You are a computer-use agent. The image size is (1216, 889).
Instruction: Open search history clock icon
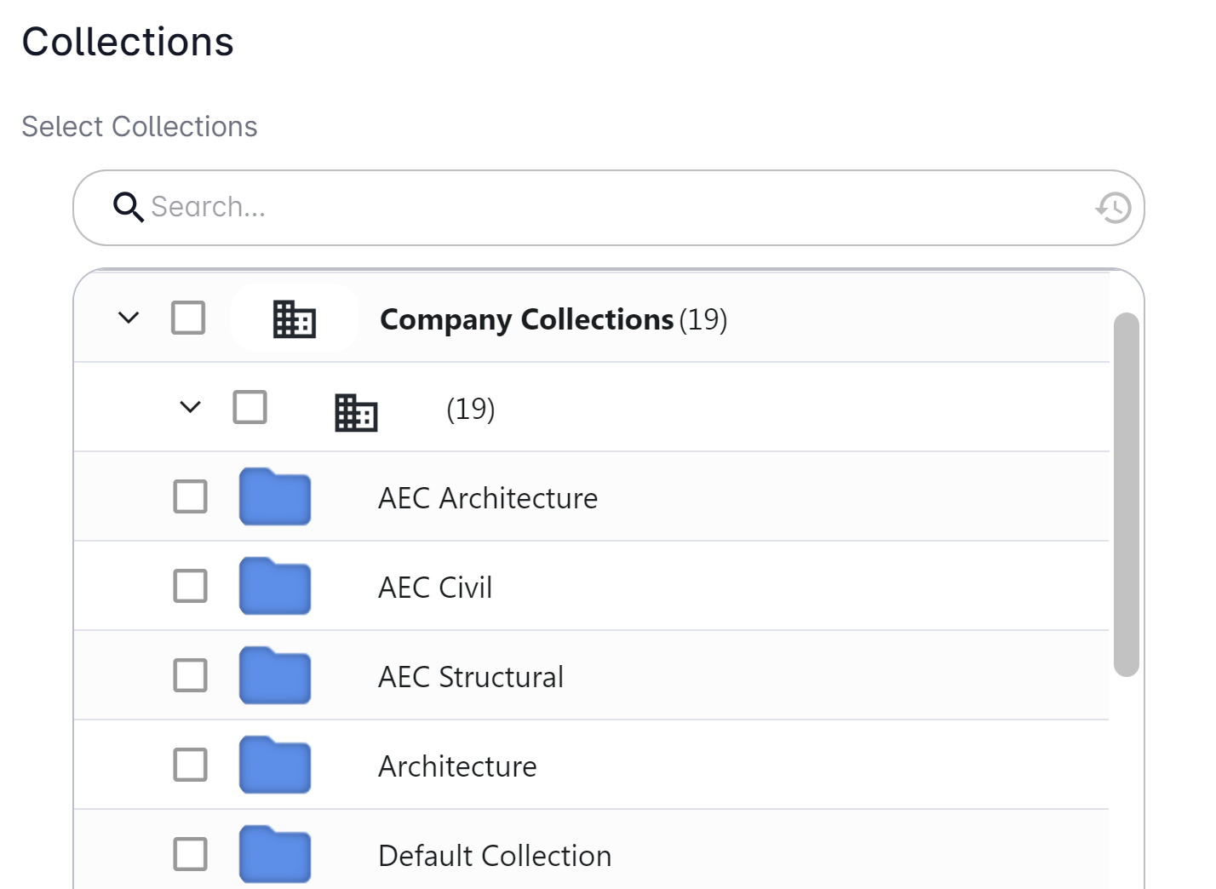(x=1113, y=208)
